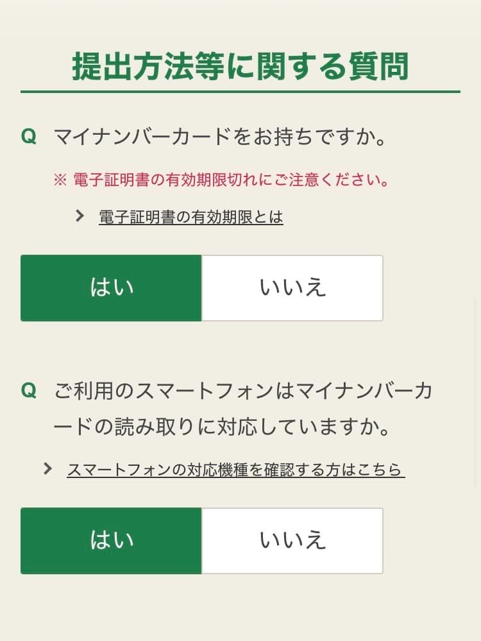Click the question line ードの読み取りに対応していますか。

(x=223, y=427)
